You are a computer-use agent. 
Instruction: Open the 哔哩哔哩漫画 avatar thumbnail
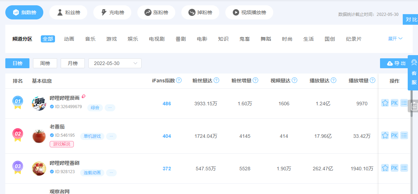click(39, 104)
